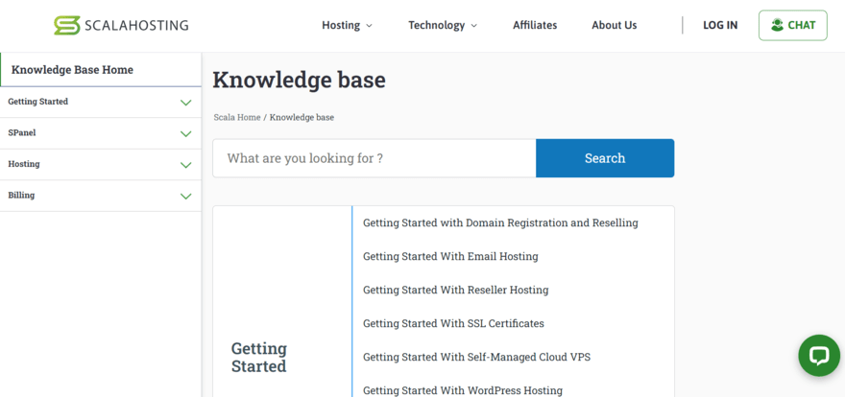845x397 pixels.
Task: Go to the Affiliates page
Action: click(535, 25)
